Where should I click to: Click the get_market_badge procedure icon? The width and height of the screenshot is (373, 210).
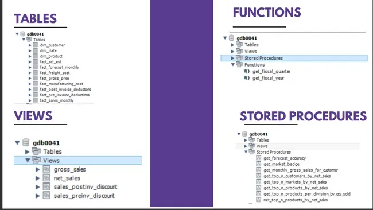(x=259, y=164)
